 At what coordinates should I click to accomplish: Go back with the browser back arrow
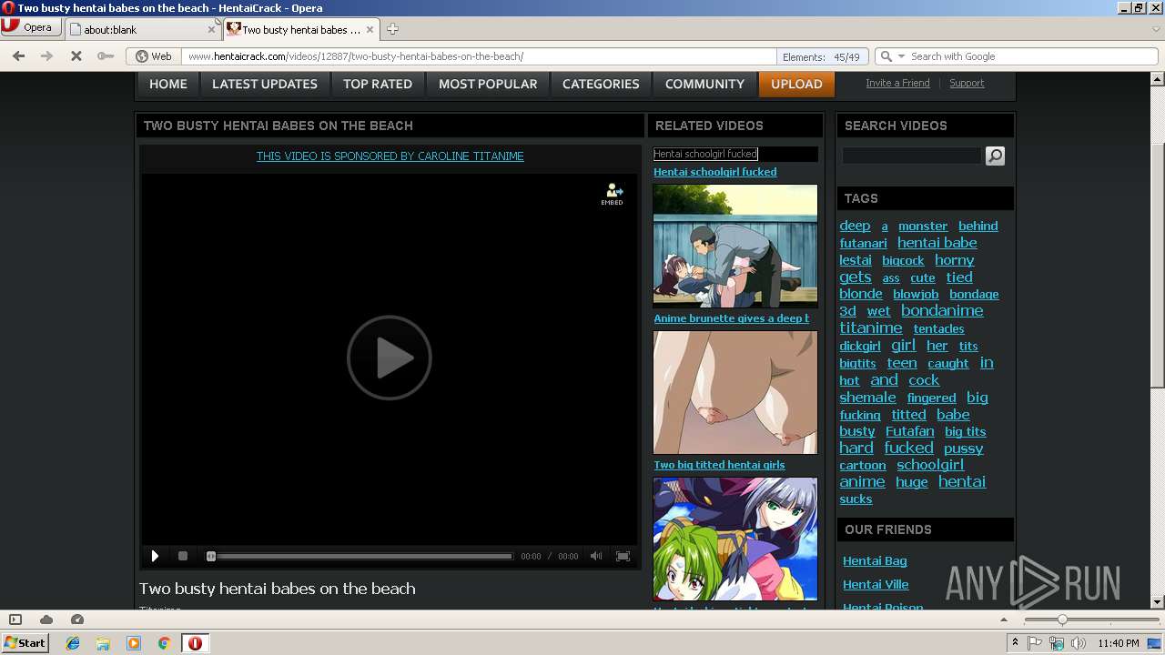(x=19, y=56)
